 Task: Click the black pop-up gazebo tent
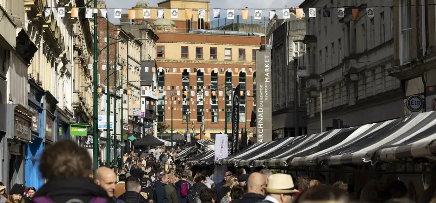(x=149, y=141)
